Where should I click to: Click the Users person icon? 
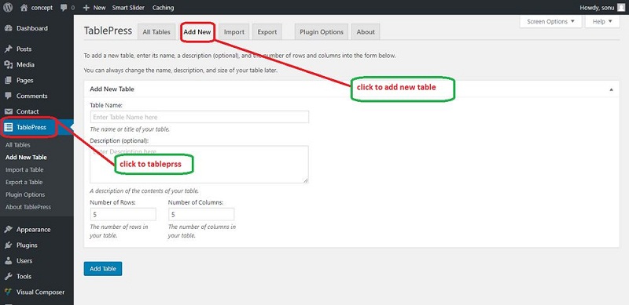(9, 260)
